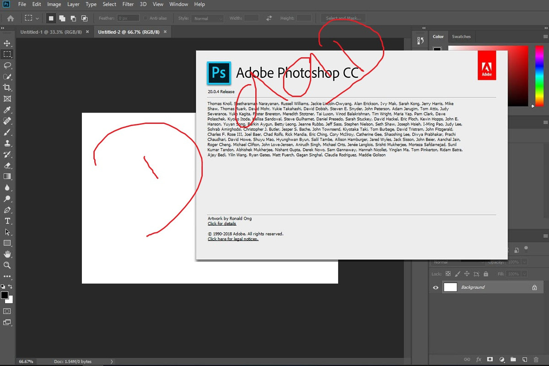The height and width of the screenshot is (366, 549).
Task: Open the Edit Toolbar three-dots button
Action: pyautogui.click(x=7, y=276)
